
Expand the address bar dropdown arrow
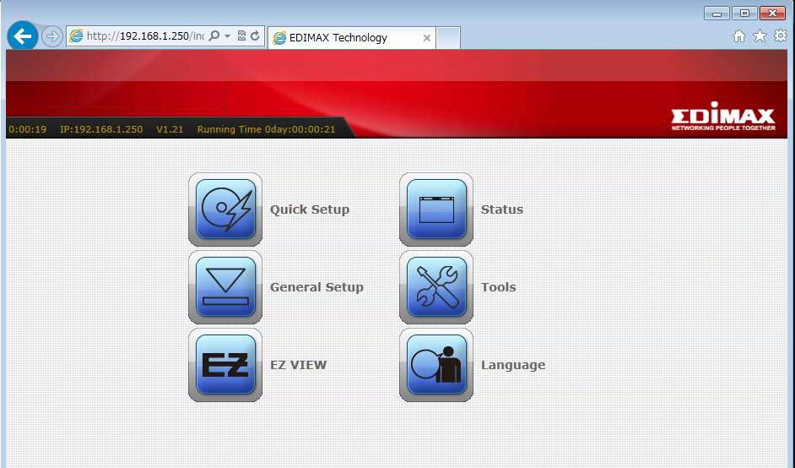[x=227, y=36]
